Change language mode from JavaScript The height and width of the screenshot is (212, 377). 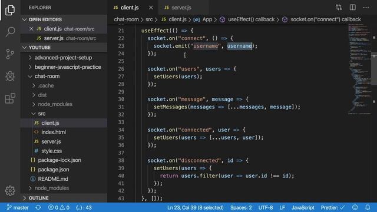point(303,207)
